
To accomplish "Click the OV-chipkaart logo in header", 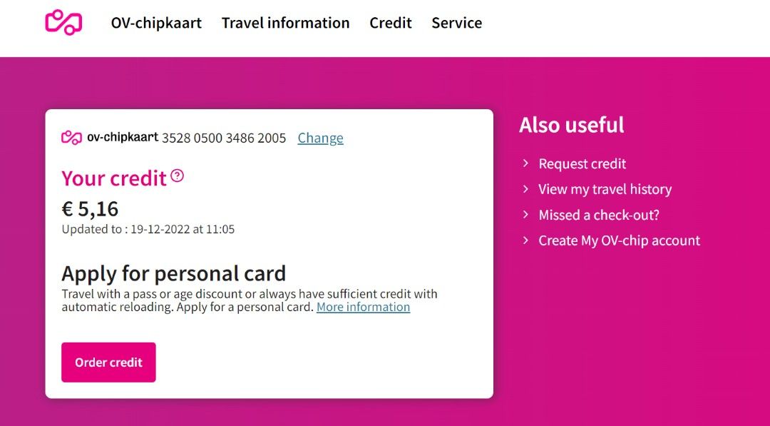I will pyautogui.click(x=63, y=22).
